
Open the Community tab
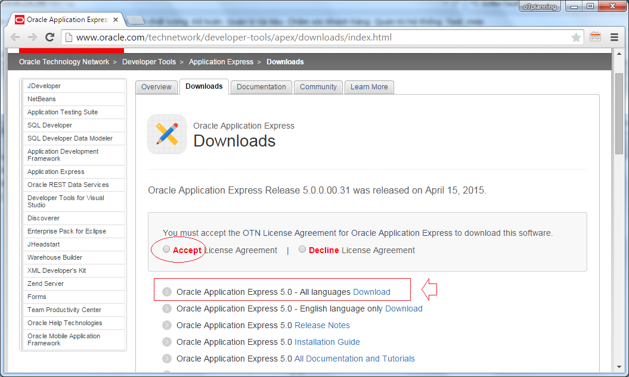click(x=318, y=87)
